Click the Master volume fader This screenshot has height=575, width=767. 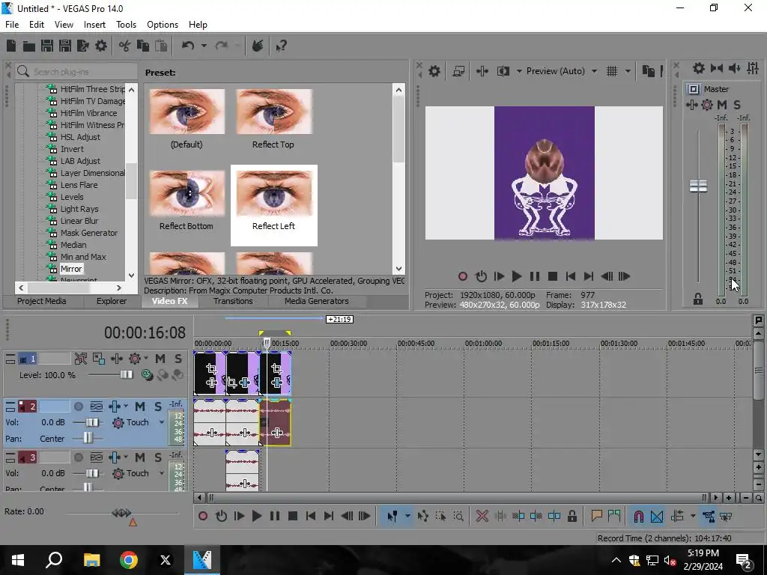[698, 186]
